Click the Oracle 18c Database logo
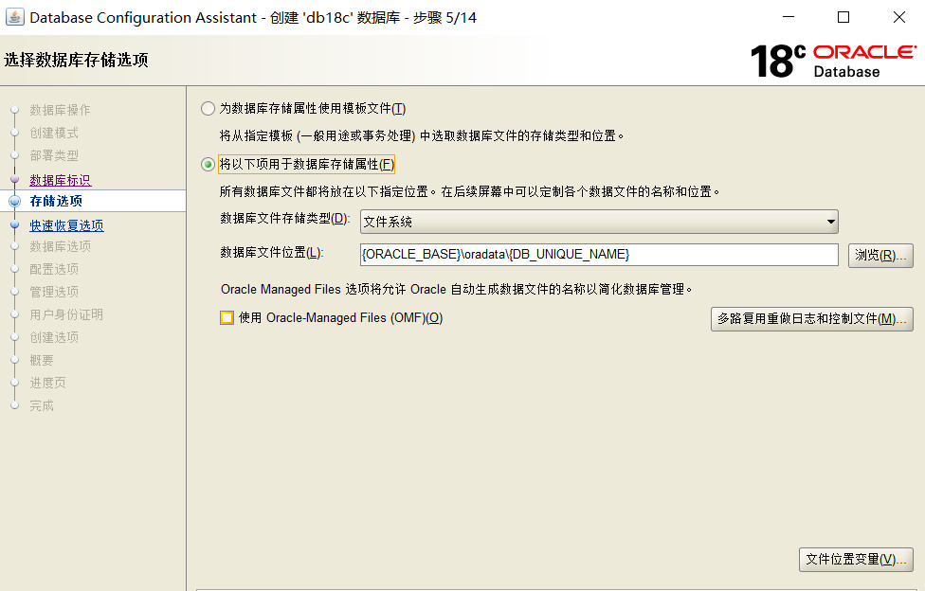 coord(833,61)
